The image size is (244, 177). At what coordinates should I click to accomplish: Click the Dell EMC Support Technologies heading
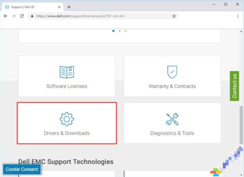tap(66, 162)
